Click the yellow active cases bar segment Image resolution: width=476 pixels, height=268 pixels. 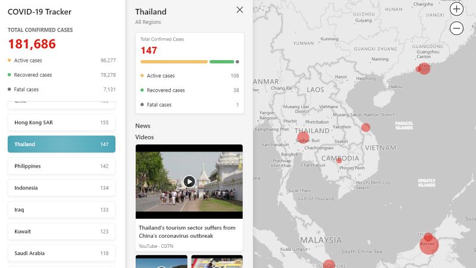(x=174, y=62)
